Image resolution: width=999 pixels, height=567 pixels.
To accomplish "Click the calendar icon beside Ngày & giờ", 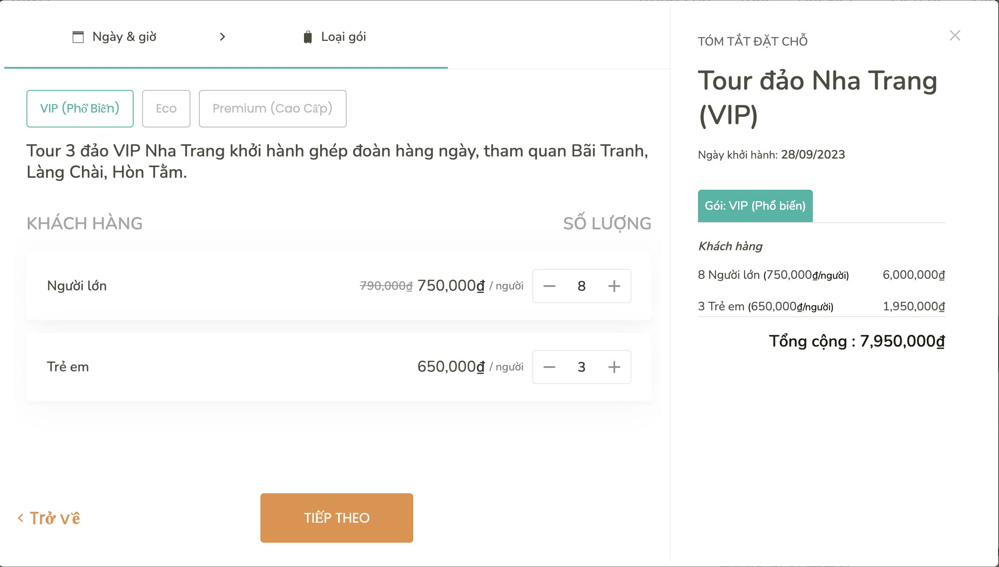I will [x=78, y=37].
